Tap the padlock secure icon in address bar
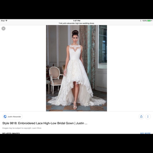The height and width of the screenshot is (153, 153). point(61,23)
